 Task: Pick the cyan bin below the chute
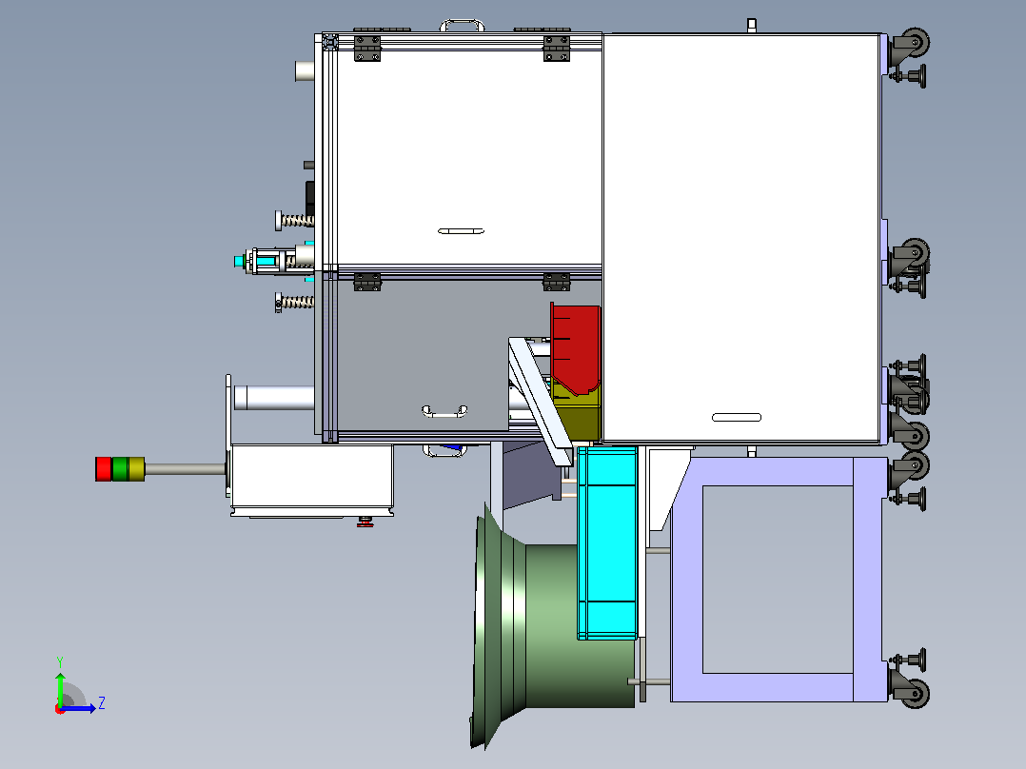point(607,543)
